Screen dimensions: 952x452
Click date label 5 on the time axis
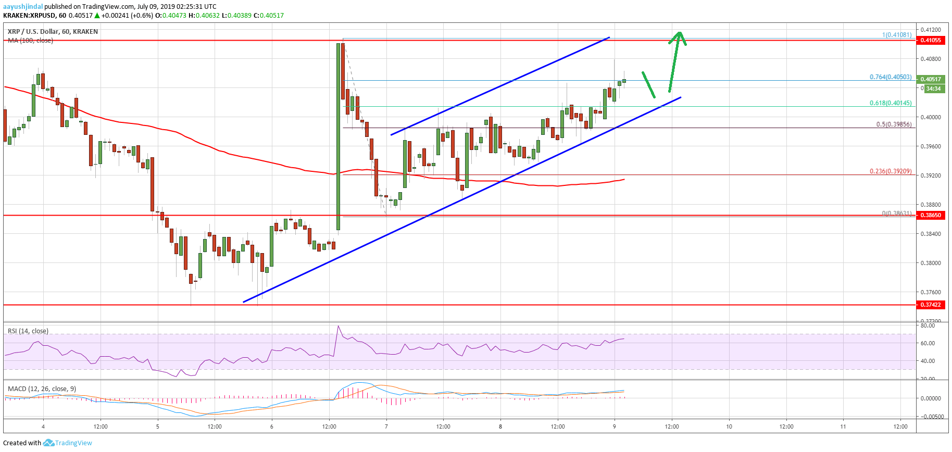158,426
